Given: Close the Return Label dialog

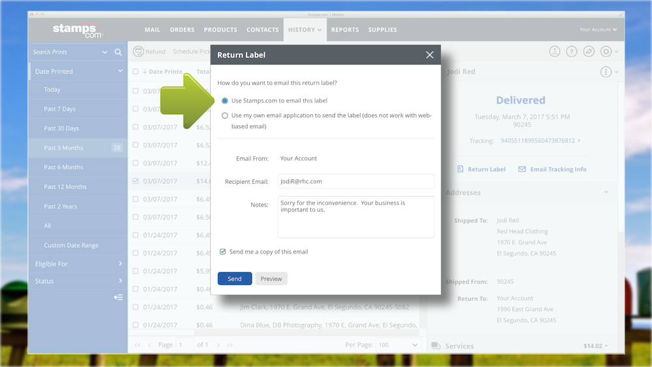Looking at the screenshot, I should point(430,55).
